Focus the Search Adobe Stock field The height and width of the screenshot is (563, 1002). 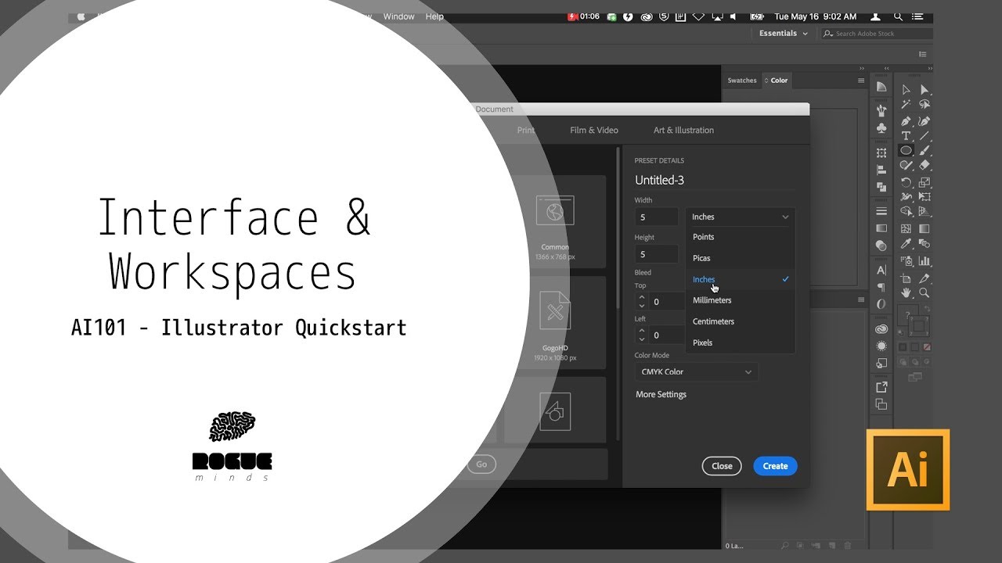876,34
